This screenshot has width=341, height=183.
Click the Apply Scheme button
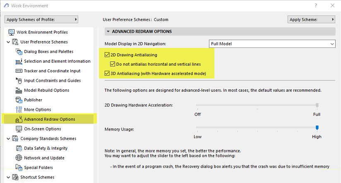tap(311, 19)
